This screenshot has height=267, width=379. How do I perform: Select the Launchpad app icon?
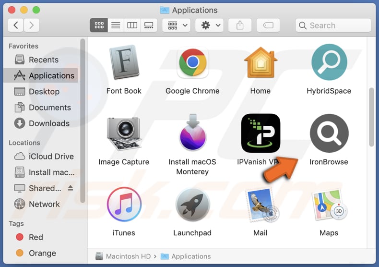pos(193,205)
